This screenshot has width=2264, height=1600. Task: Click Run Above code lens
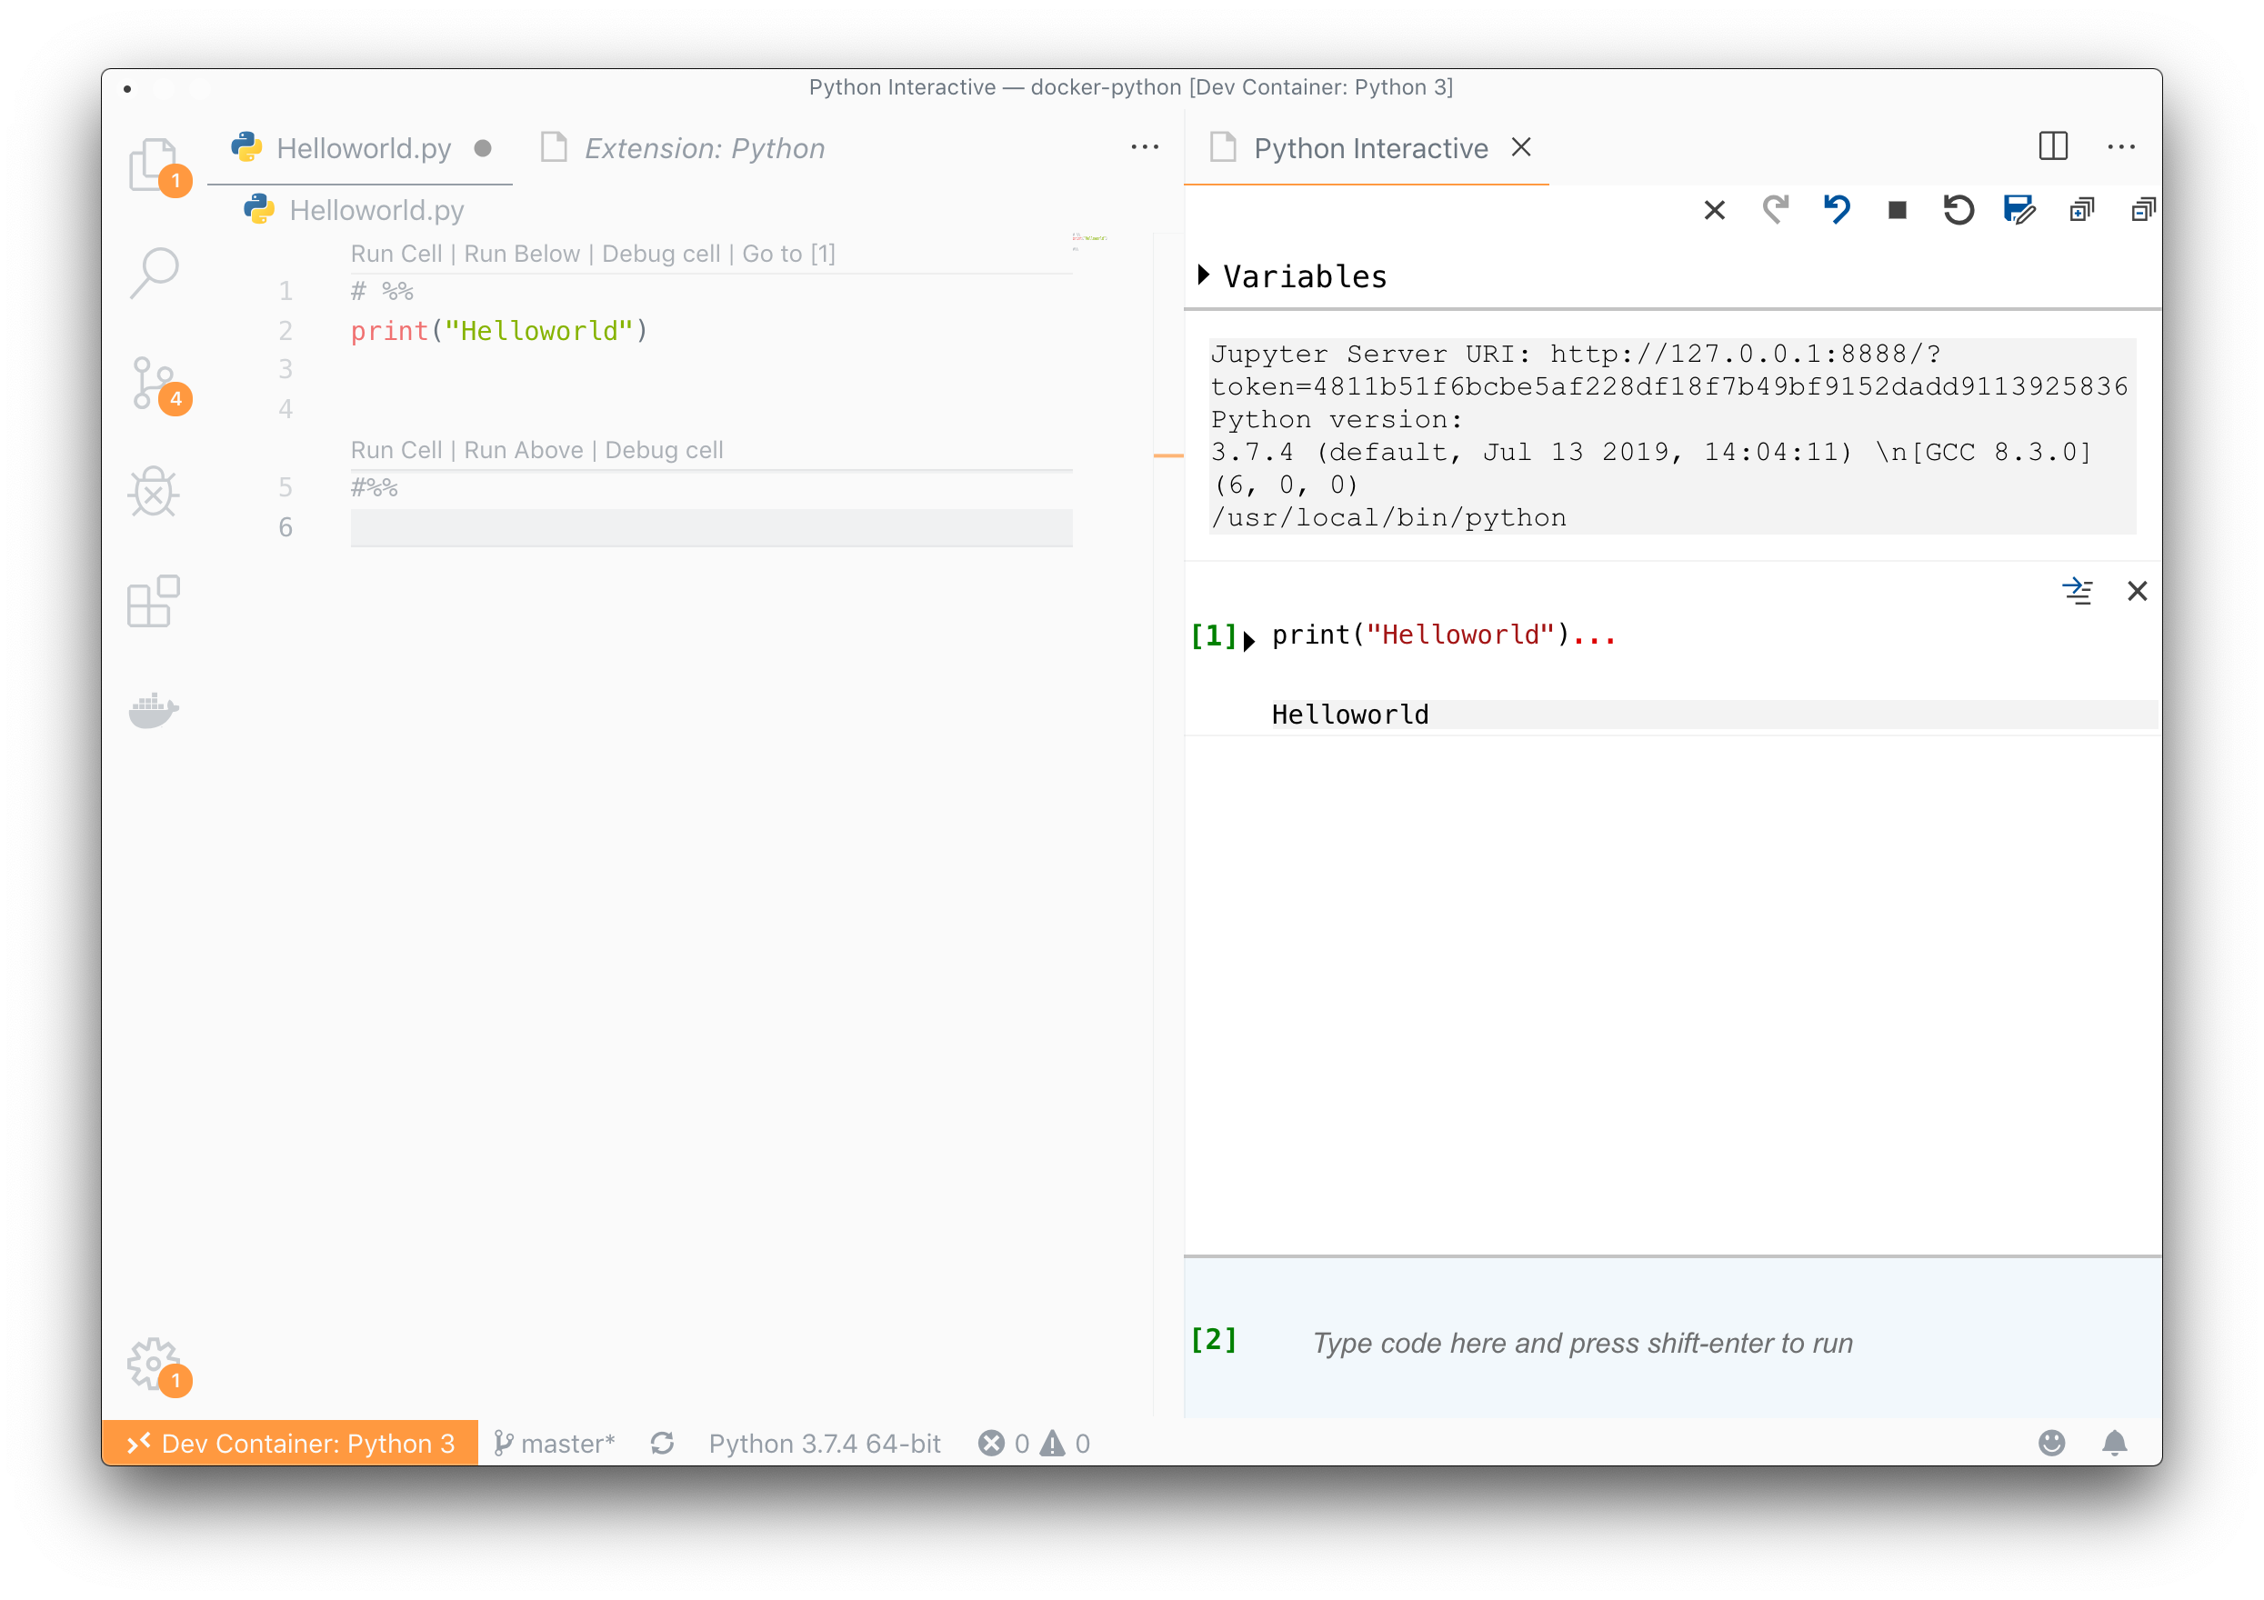[524, 449]
